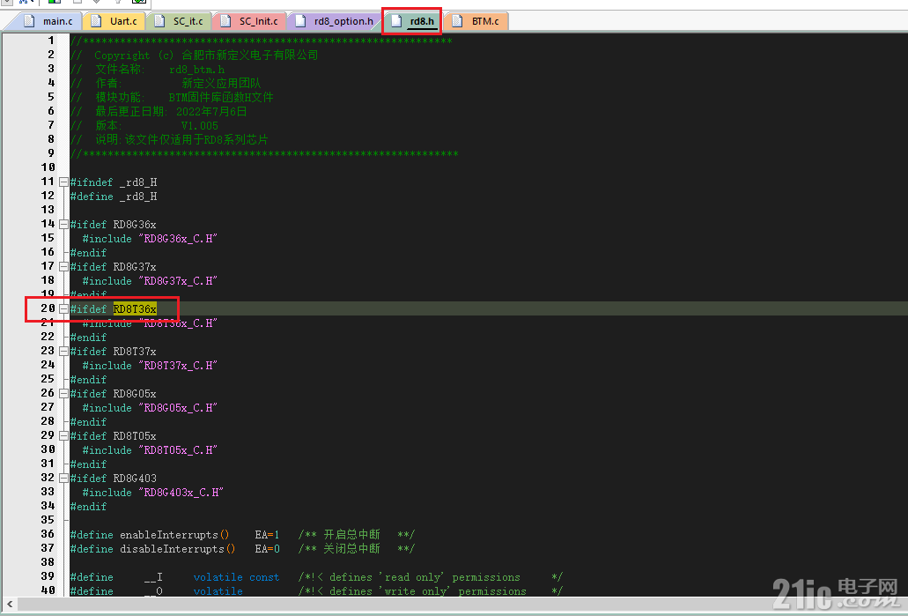Screen dimensions: 908x616
Task: Click line number 36 in the gutter
Action: coord(48,534)
